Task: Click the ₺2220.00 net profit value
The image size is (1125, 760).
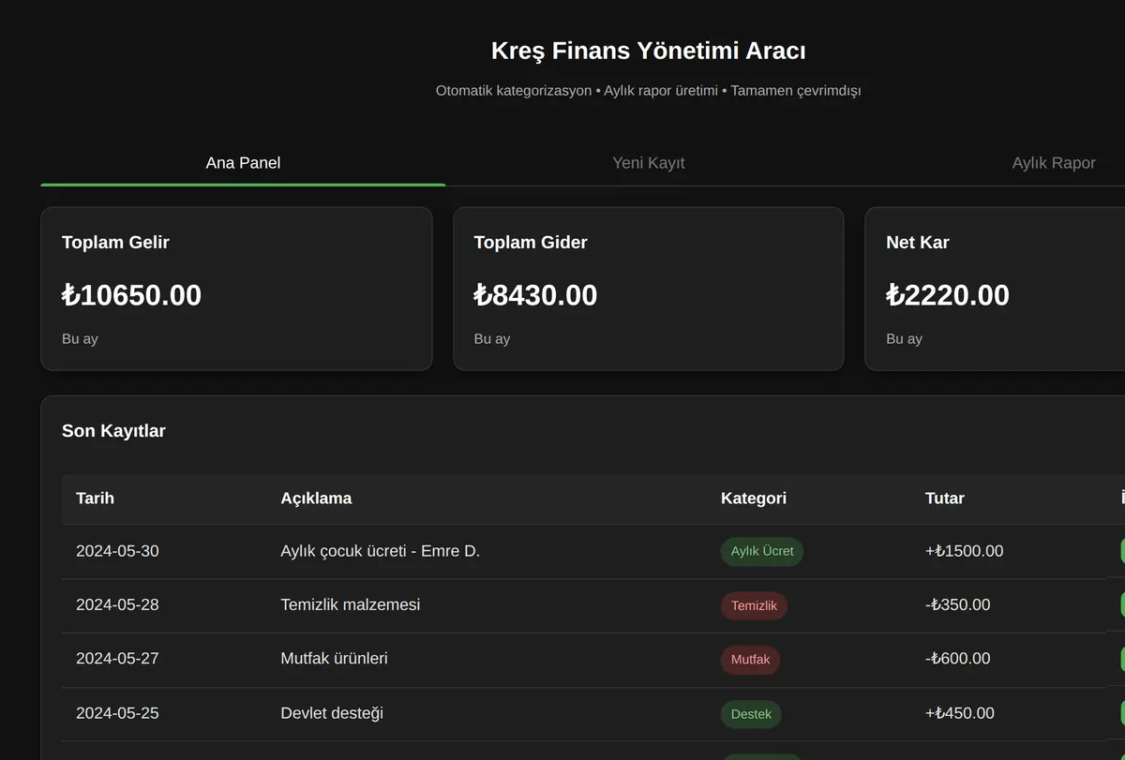Action: [x=948, y=295]
